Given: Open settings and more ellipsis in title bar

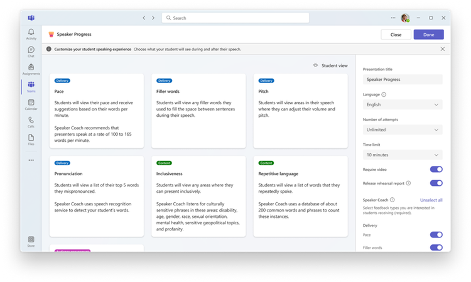Looking at the screenshot, I should pos(393,18).
